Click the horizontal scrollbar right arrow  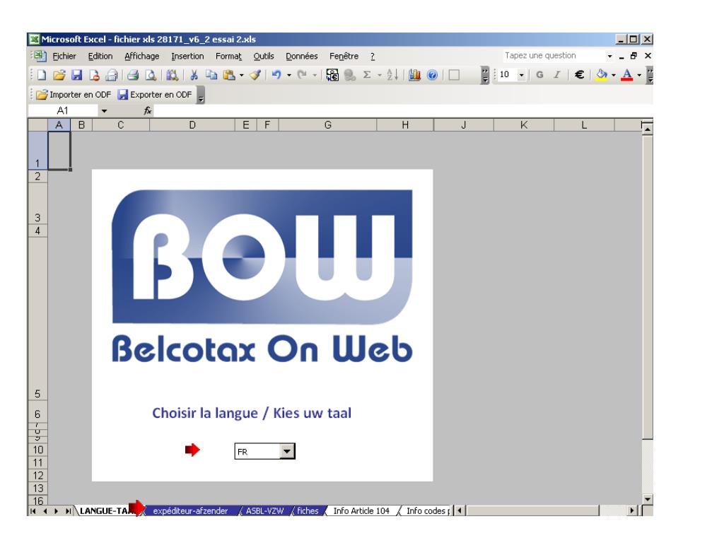click(x=632, y=510)
